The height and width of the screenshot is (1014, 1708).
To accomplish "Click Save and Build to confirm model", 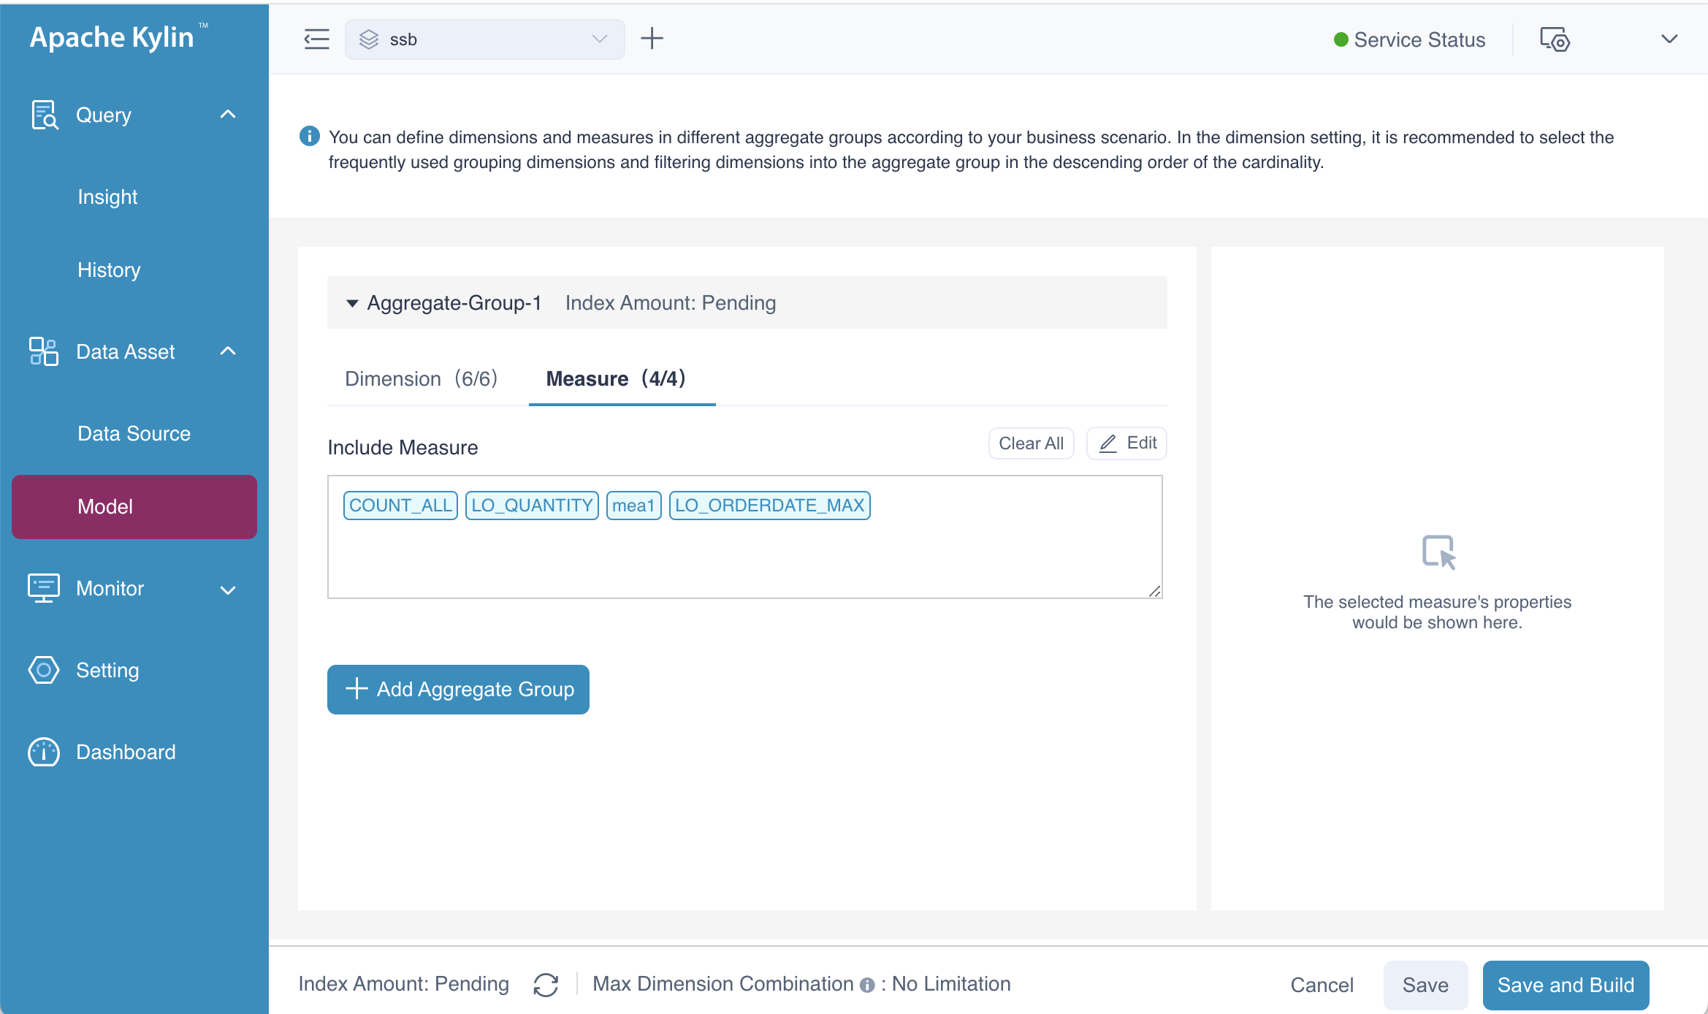I will point(1566,984).
